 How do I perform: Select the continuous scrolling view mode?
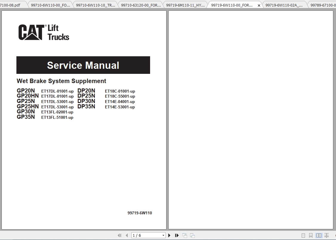[310, 235]
